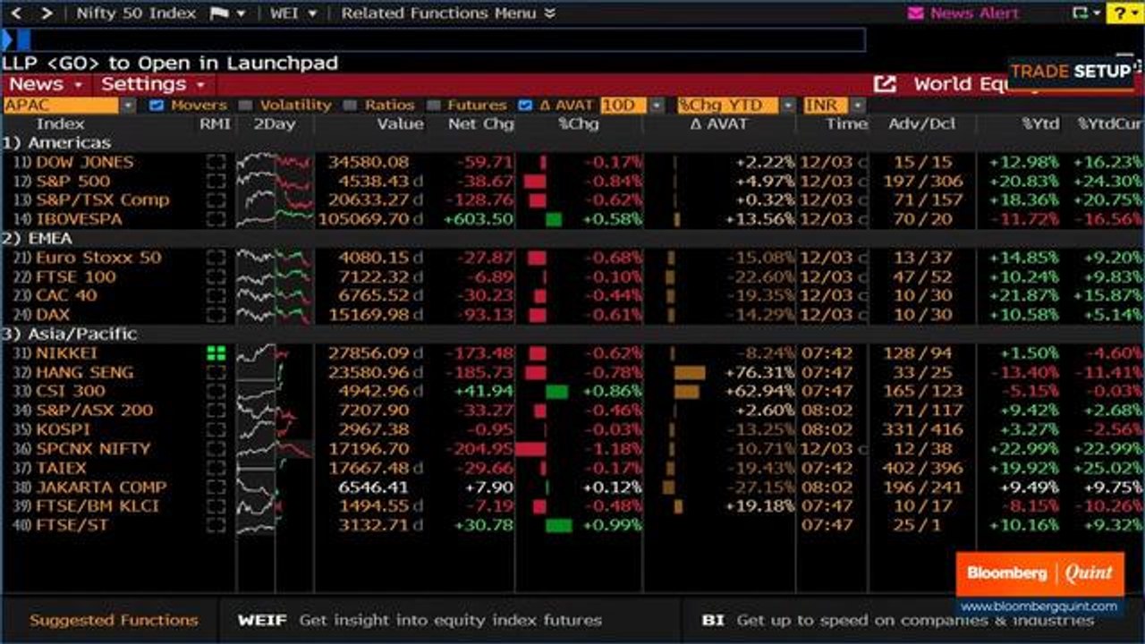Disable the Movers checkbox
This screenshot has height=644, width=1145.
tap(157, 106)
